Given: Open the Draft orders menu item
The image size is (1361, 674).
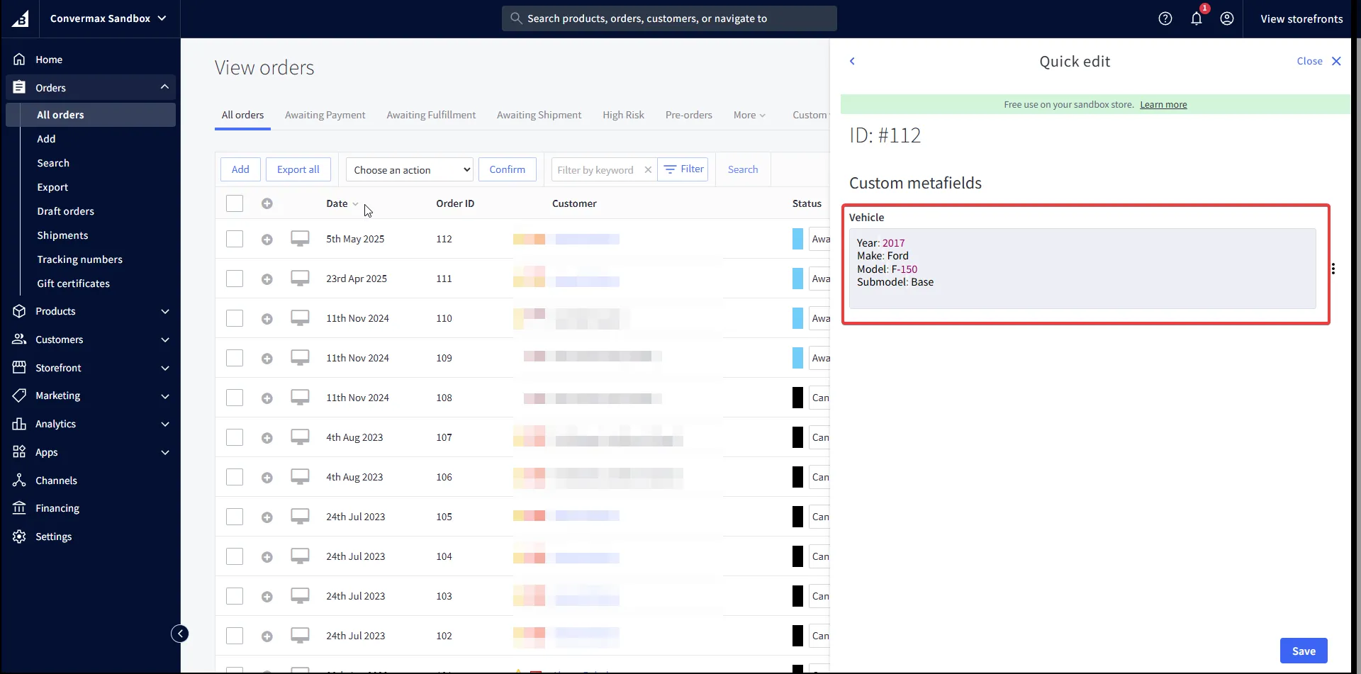Looking at the screenshot, I should point(65,211).
